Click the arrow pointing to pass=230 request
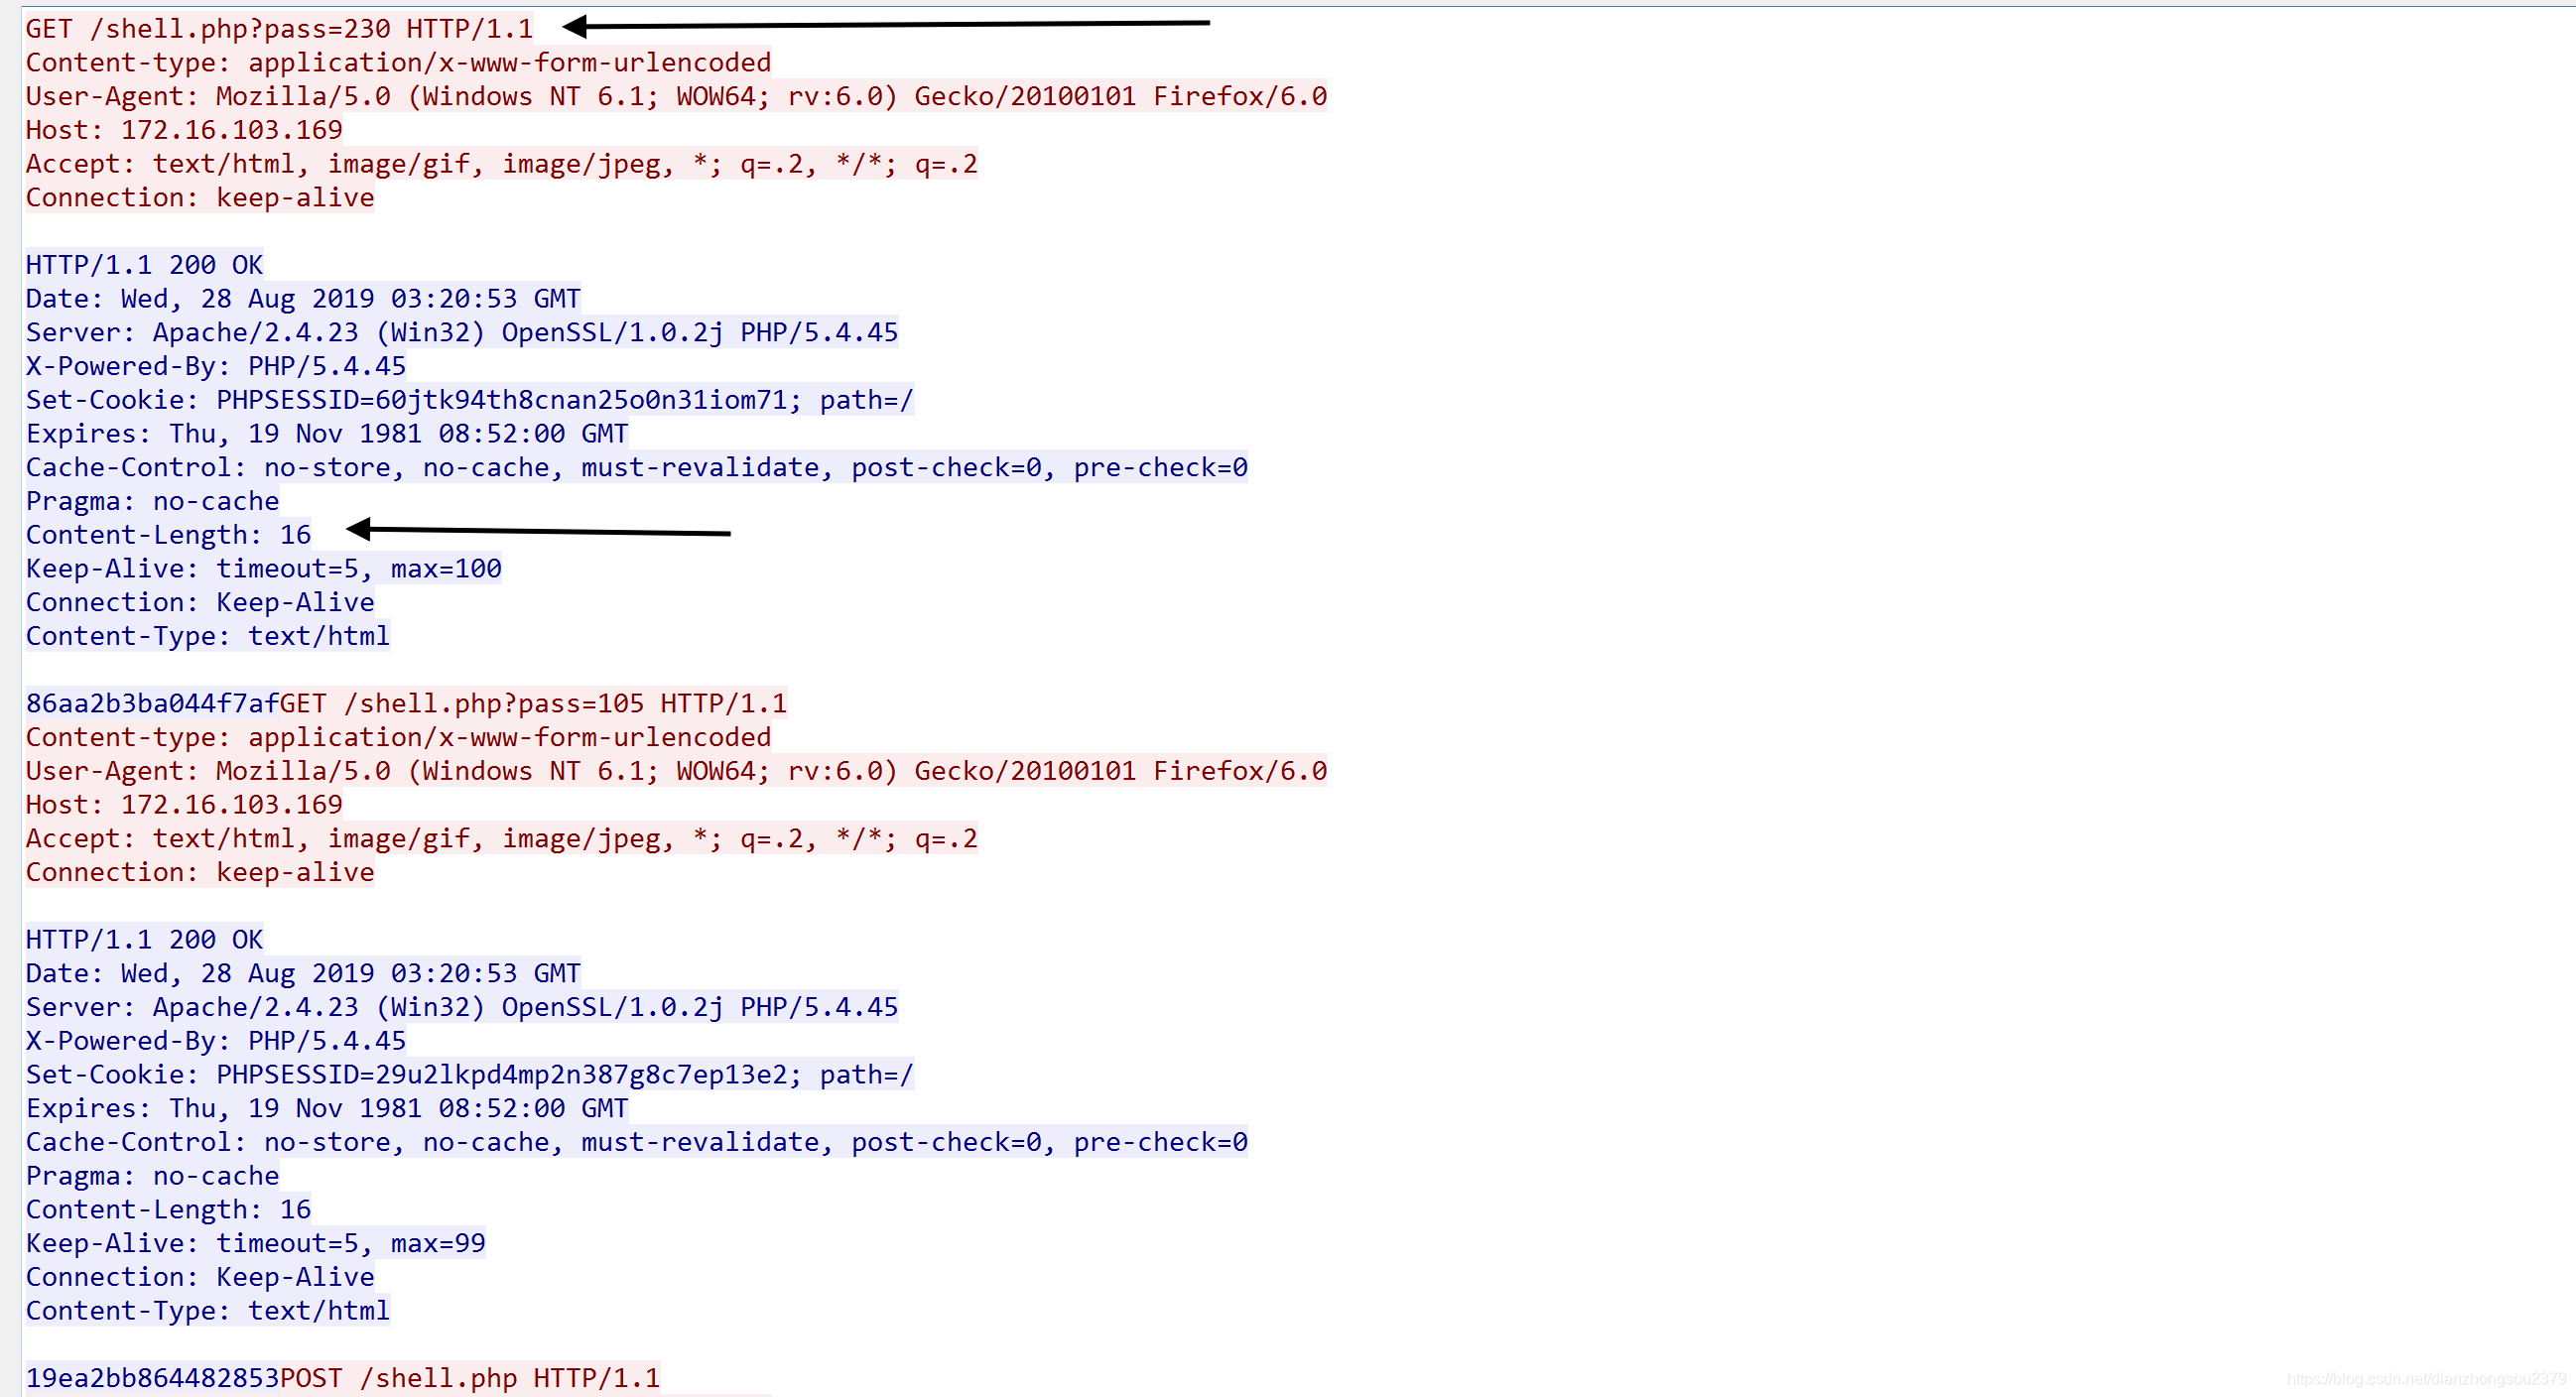2576x1397 pixels. (x=885, y=24)
